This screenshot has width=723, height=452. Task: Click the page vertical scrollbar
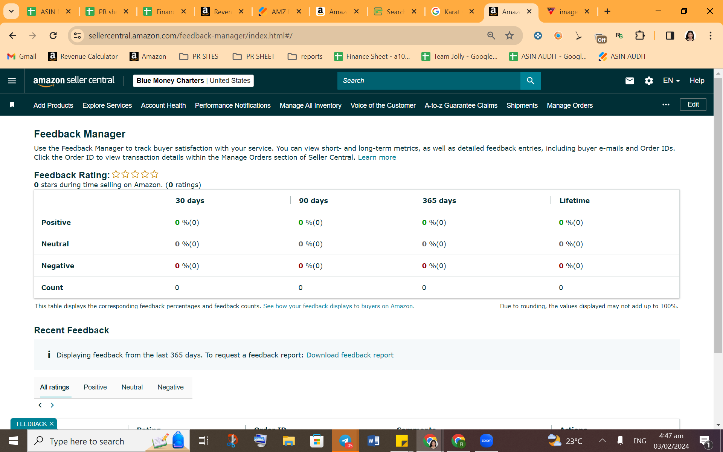tap(718, 215)
